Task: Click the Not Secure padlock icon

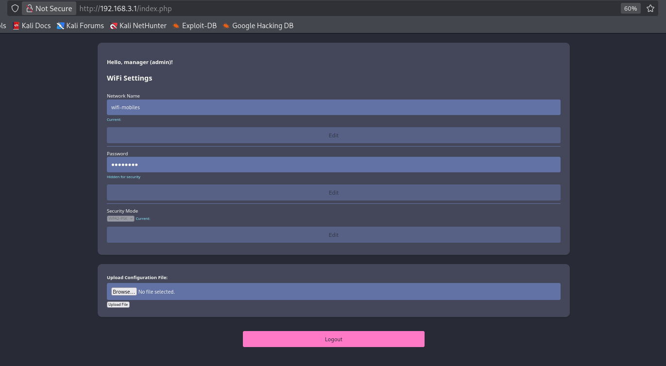Action: point(29,8)
